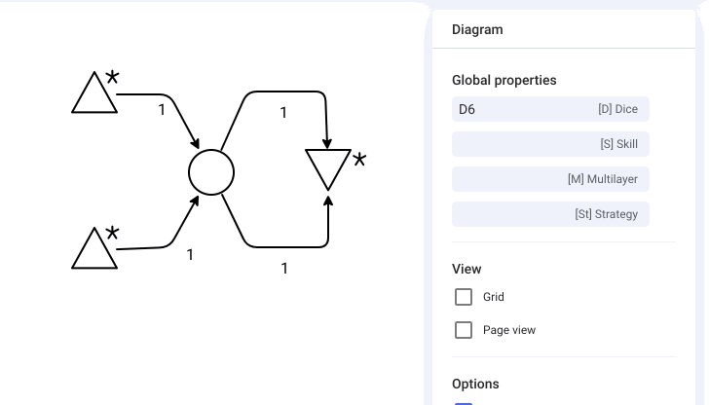This screenshot has width=709, height=405.
Task: Select the drain inverted triangle node
Action: [328, 166]
